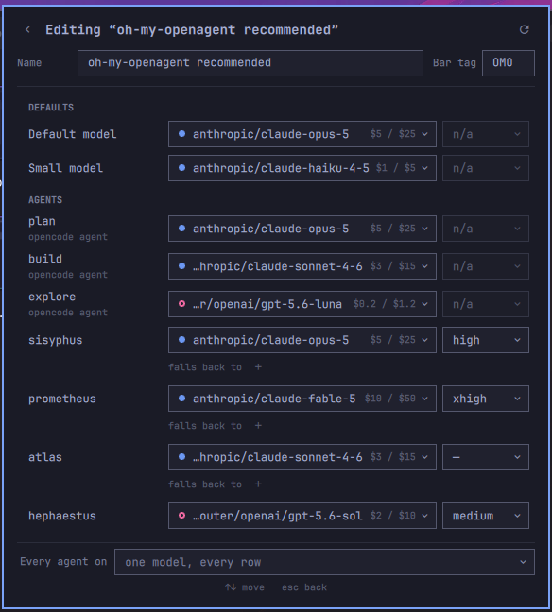Click the prometheus 'falls back to' label

[205, 426]
